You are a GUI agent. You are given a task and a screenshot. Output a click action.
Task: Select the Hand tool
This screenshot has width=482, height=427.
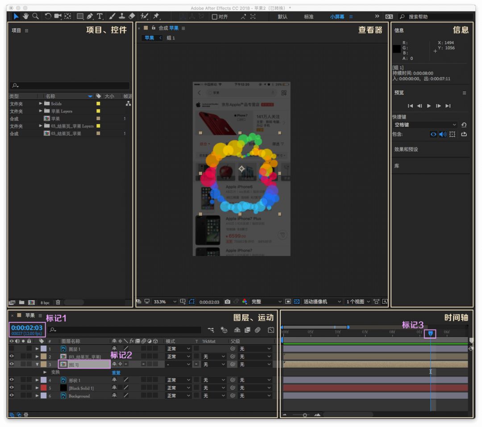click(x=25, y=17)
